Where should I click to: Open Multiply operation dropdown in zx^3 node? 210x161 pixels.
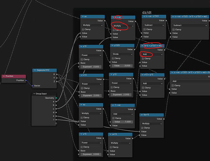(x=120, y=143)
